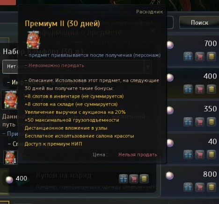Add the 800 pearl item to cart
The height and width of the screenshot is (204, 219).
(200, 187)
